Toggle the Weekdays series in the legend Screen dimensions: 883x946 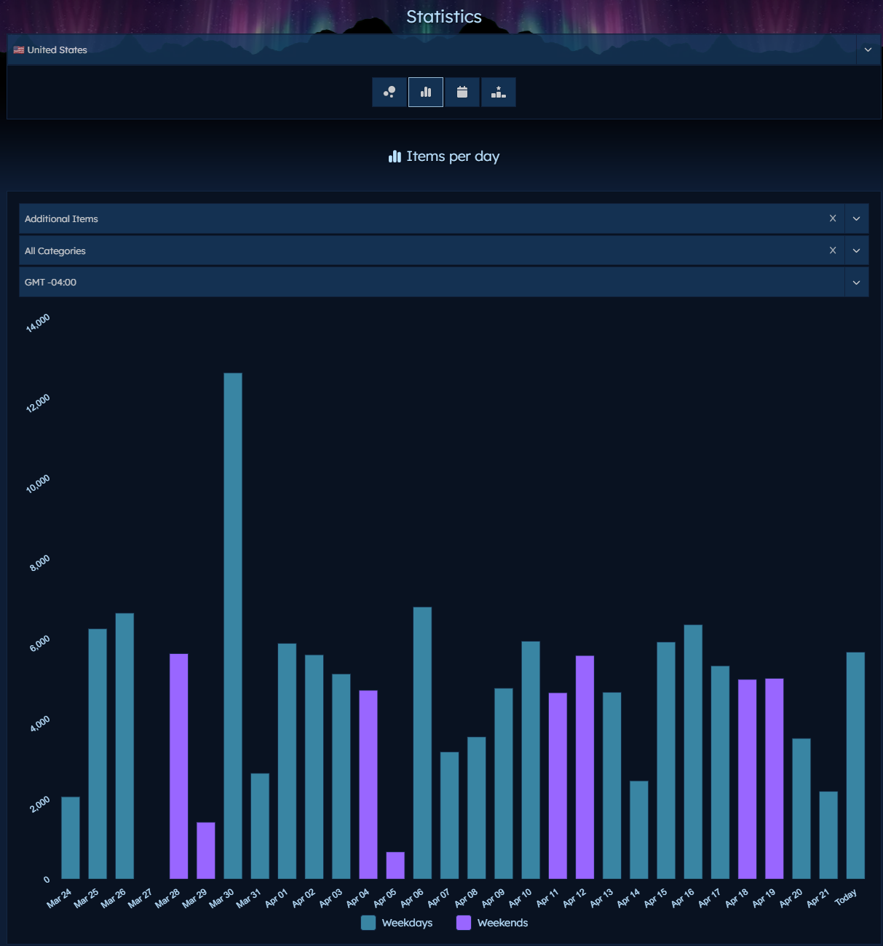pyautogui.click(x=407, y=923)
